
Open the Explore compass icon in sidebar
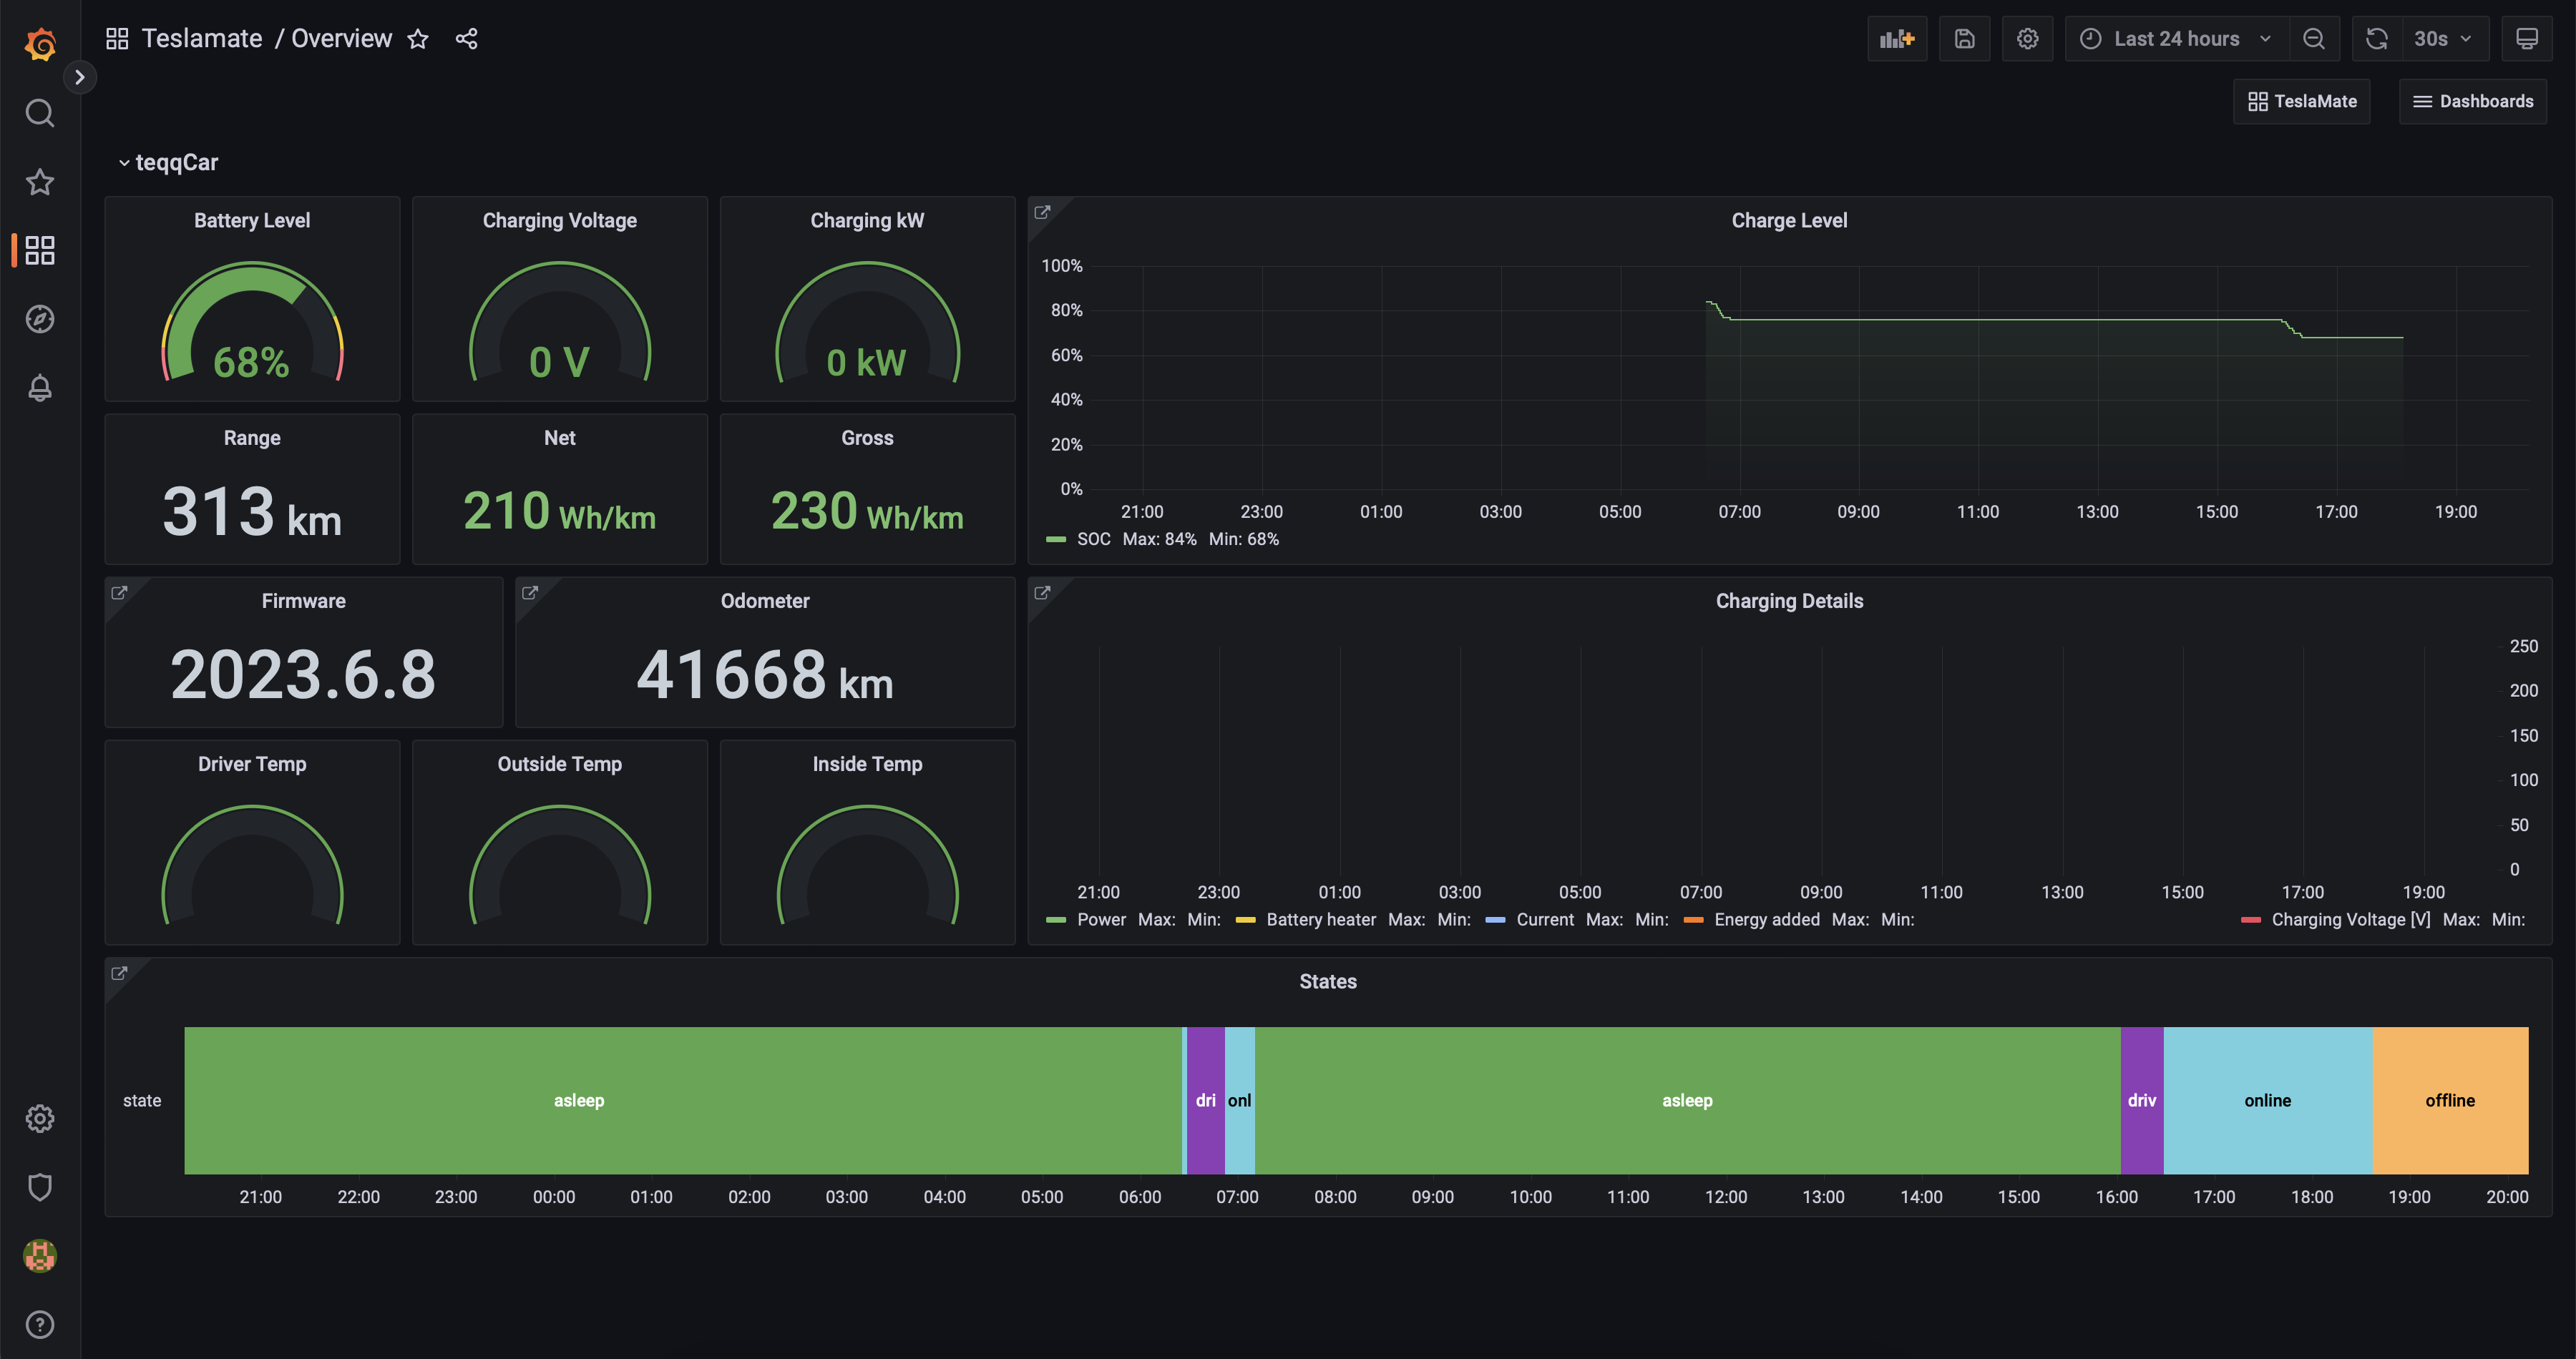tap(40, 319)
